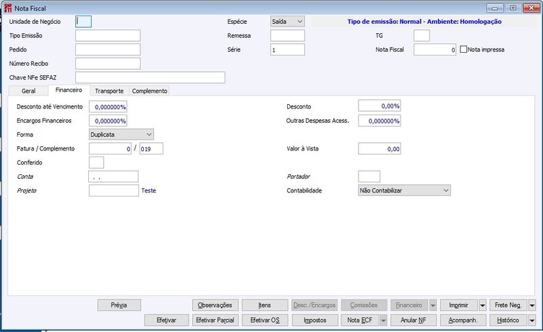
Task: Click the Portador field
Action: tap(369, 176)
